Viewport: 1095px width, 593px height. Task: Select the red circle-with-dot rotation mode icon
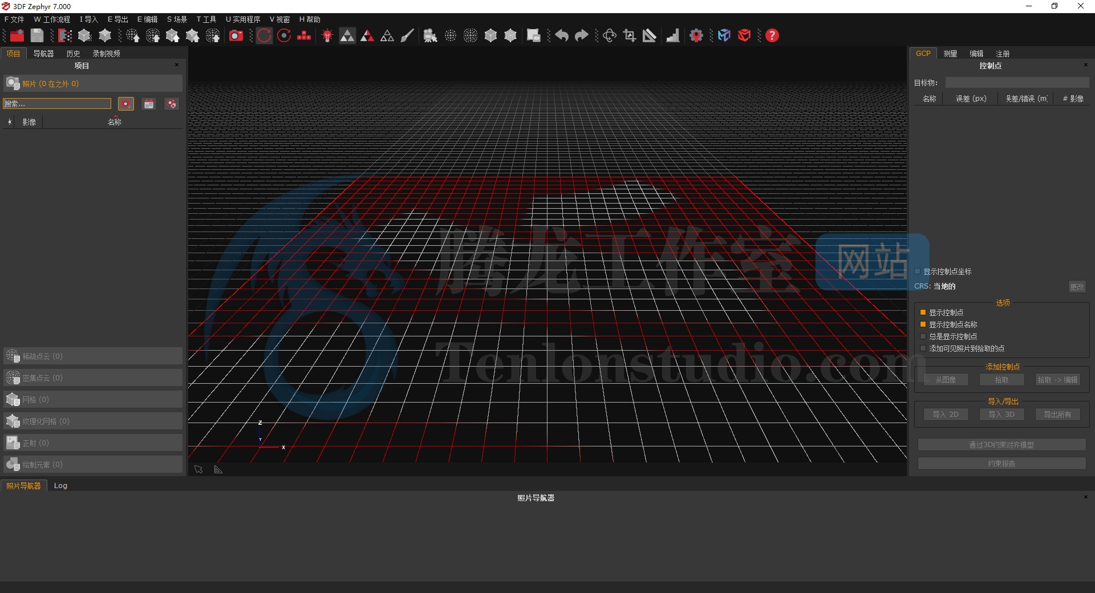[284, 36]
